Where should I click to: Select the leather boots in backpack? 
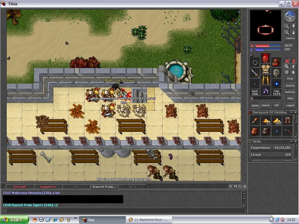tap(288, 121)
